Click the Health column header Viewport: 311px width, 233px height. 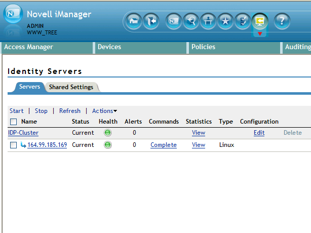tap(108, 122)
